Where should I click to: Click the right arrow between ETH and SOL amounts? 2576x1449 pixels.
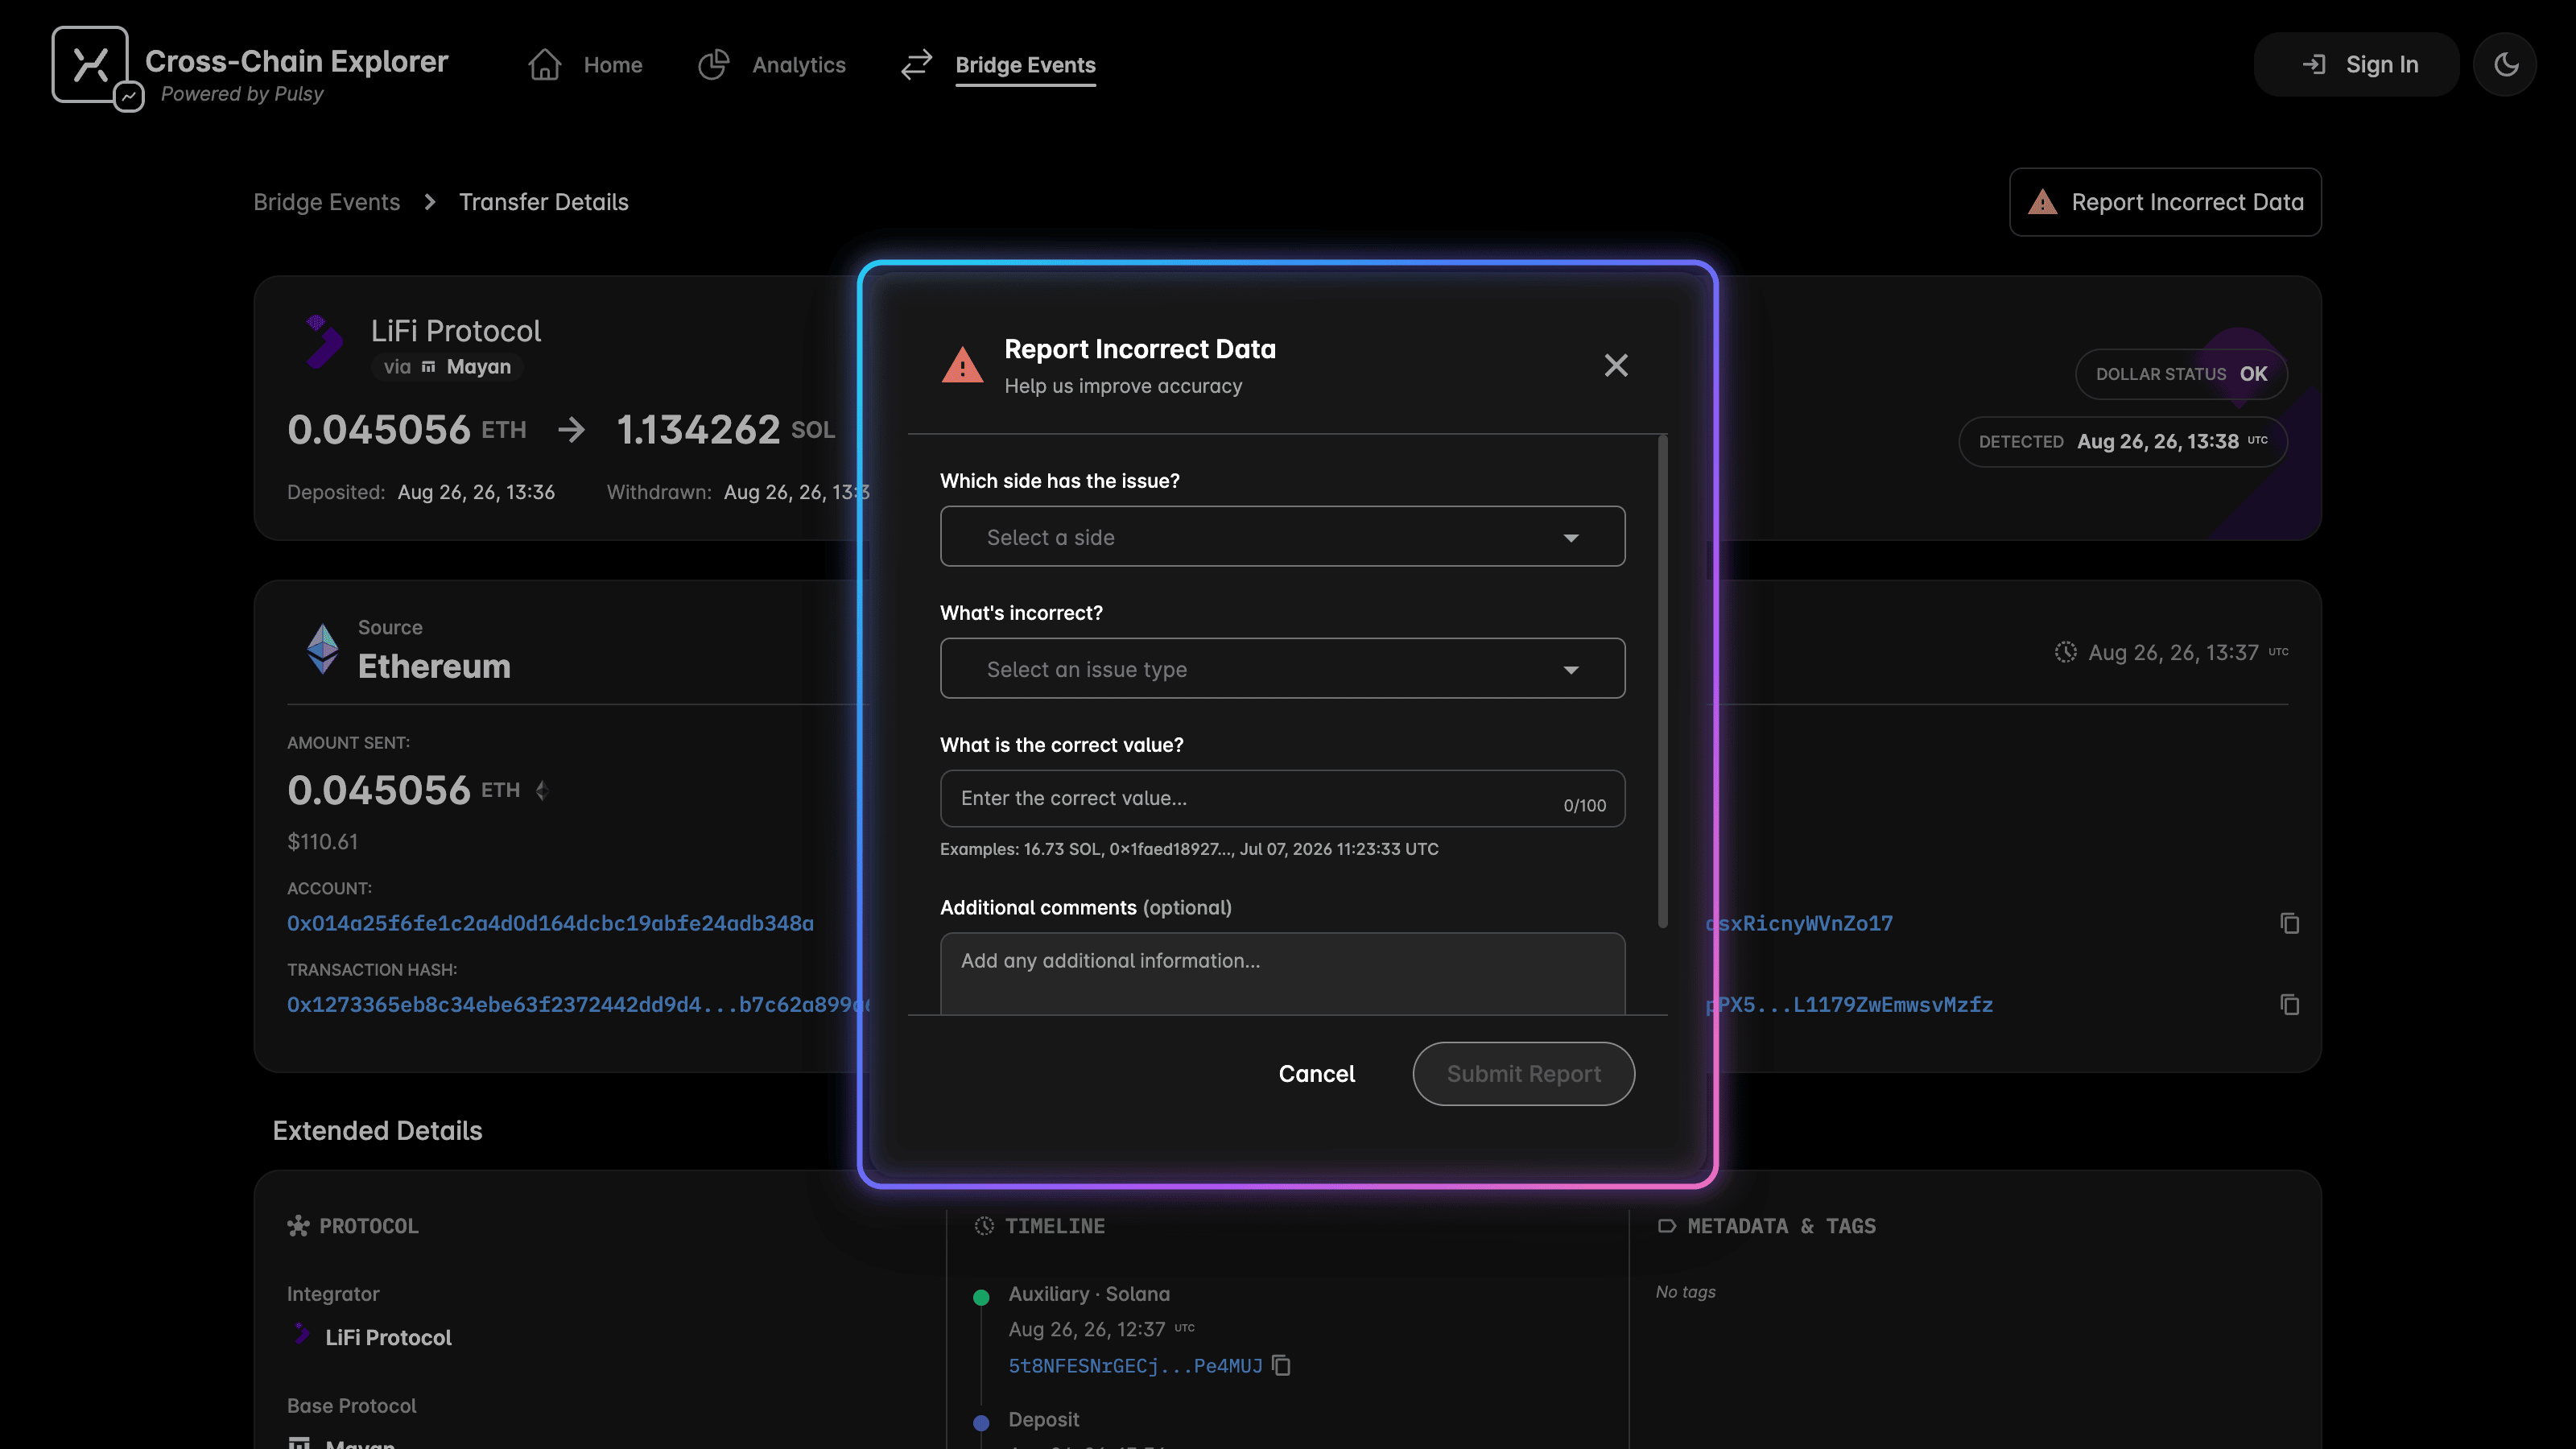(571, 430)
